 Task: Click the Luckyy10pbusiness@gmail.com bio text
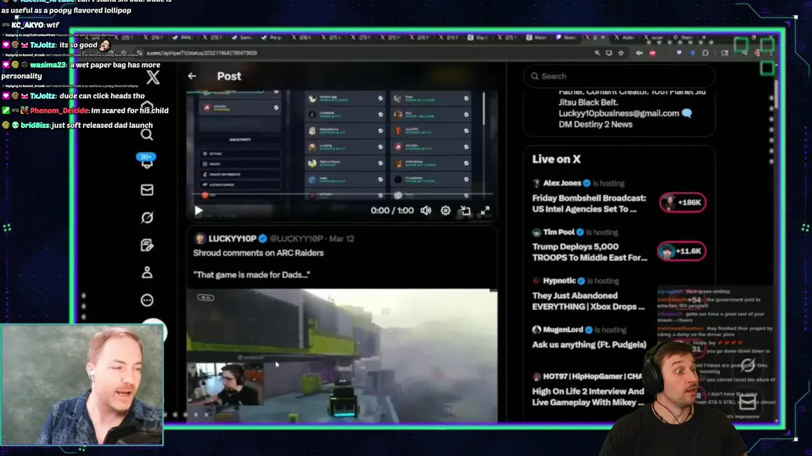tap(619, 113)
